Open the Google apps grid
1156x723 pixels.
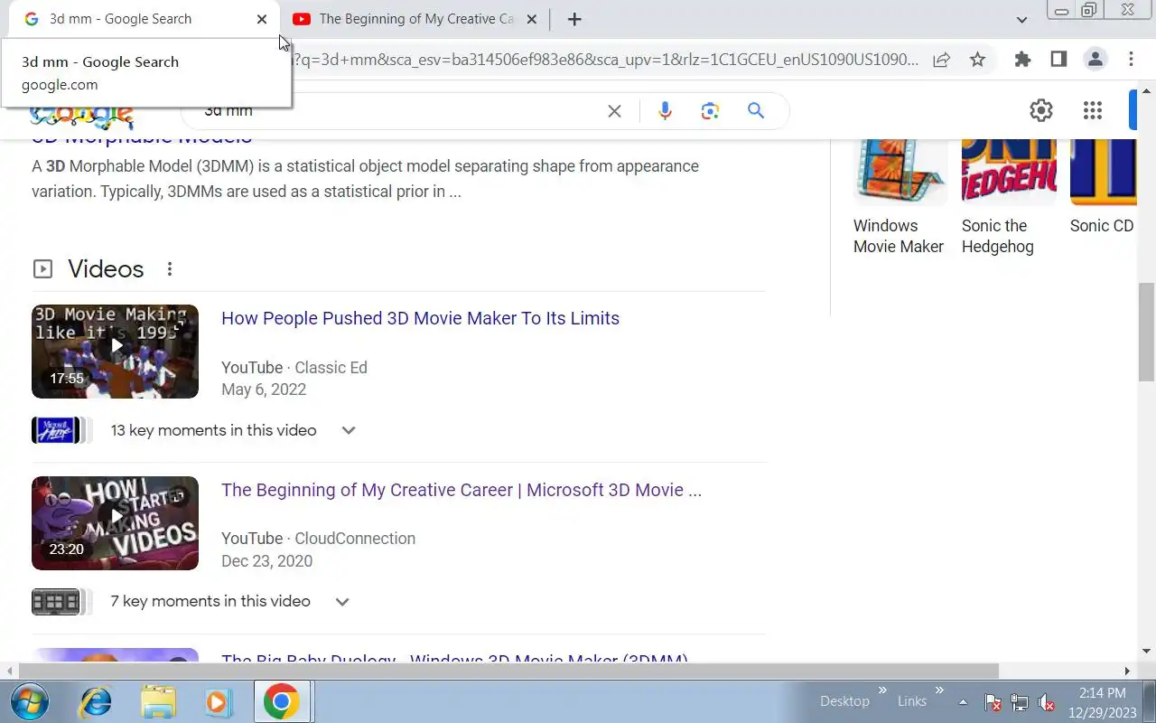[1093, 110]
